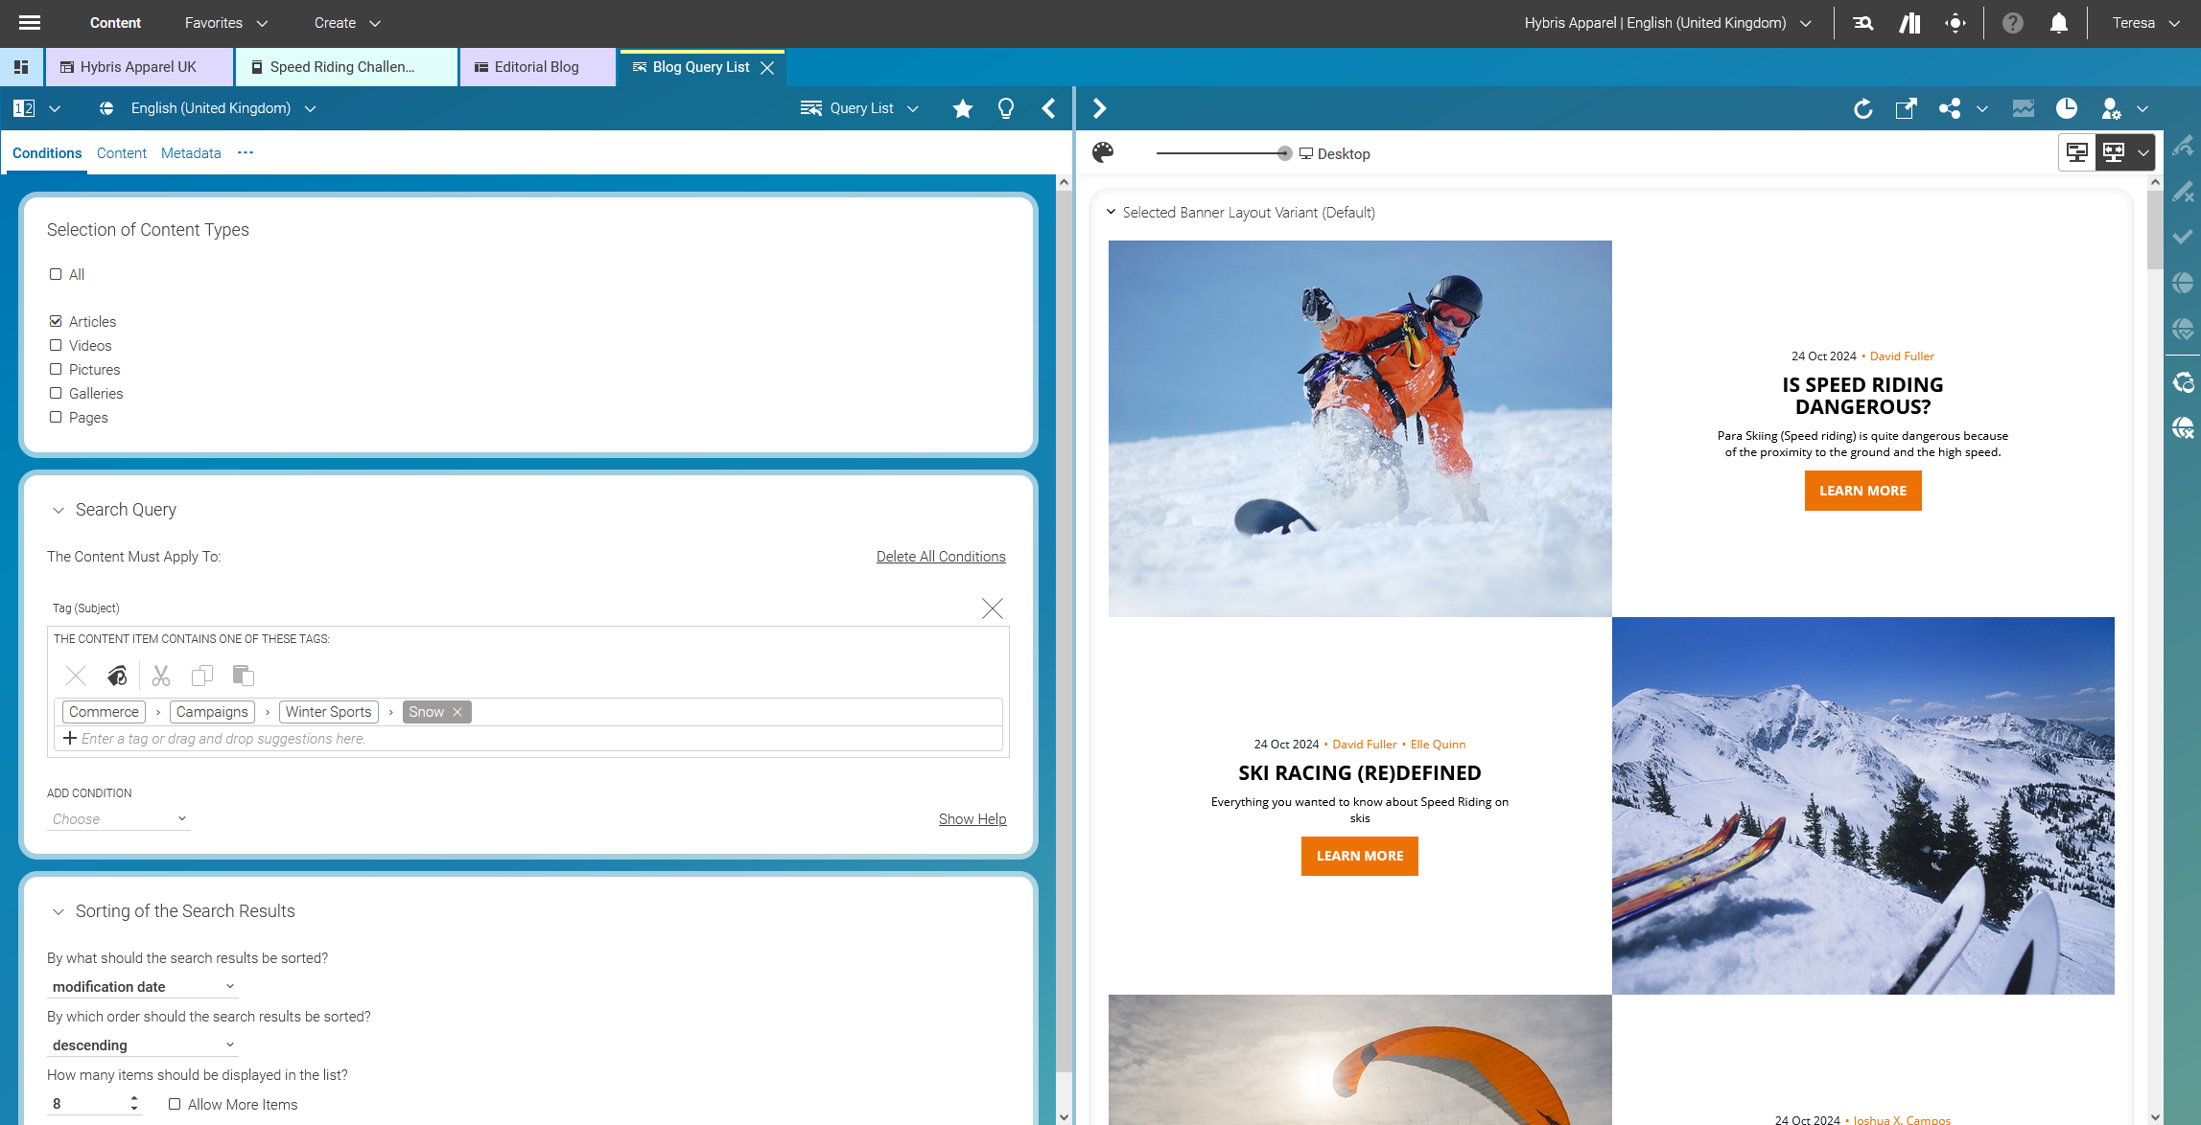Open the Choose add condition dropdown

[x=119, y=818]
